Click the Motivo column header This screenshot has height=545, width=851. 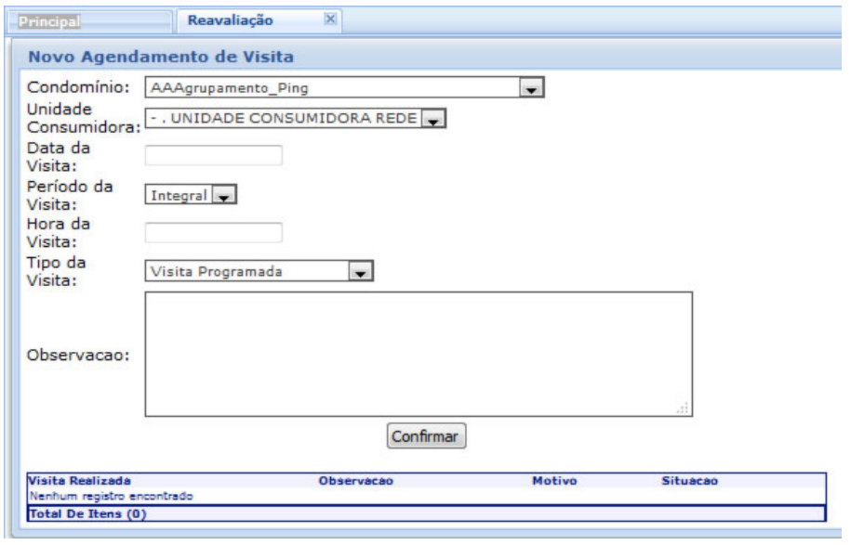coord(554,481)
